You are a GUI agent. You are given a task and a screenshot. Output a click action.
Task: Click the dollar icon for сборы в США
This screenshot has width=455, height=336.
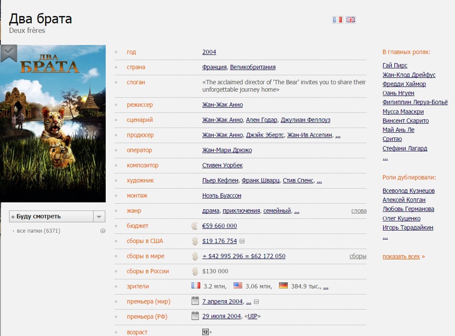(x=195, y=241)
